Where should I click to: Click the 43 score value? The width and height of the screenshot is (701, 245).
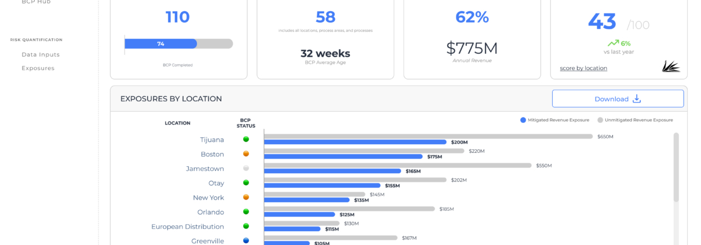pyautogui.click(x=603, y=22)
